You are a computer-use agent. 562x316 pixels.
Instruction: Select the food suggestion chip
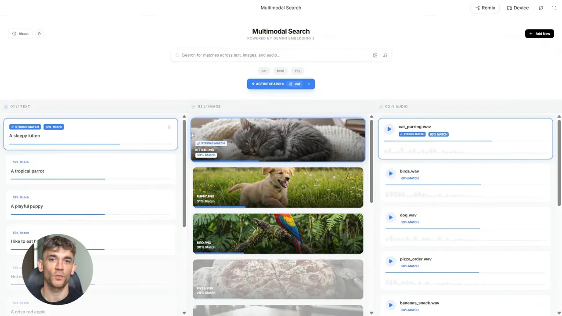280,71
